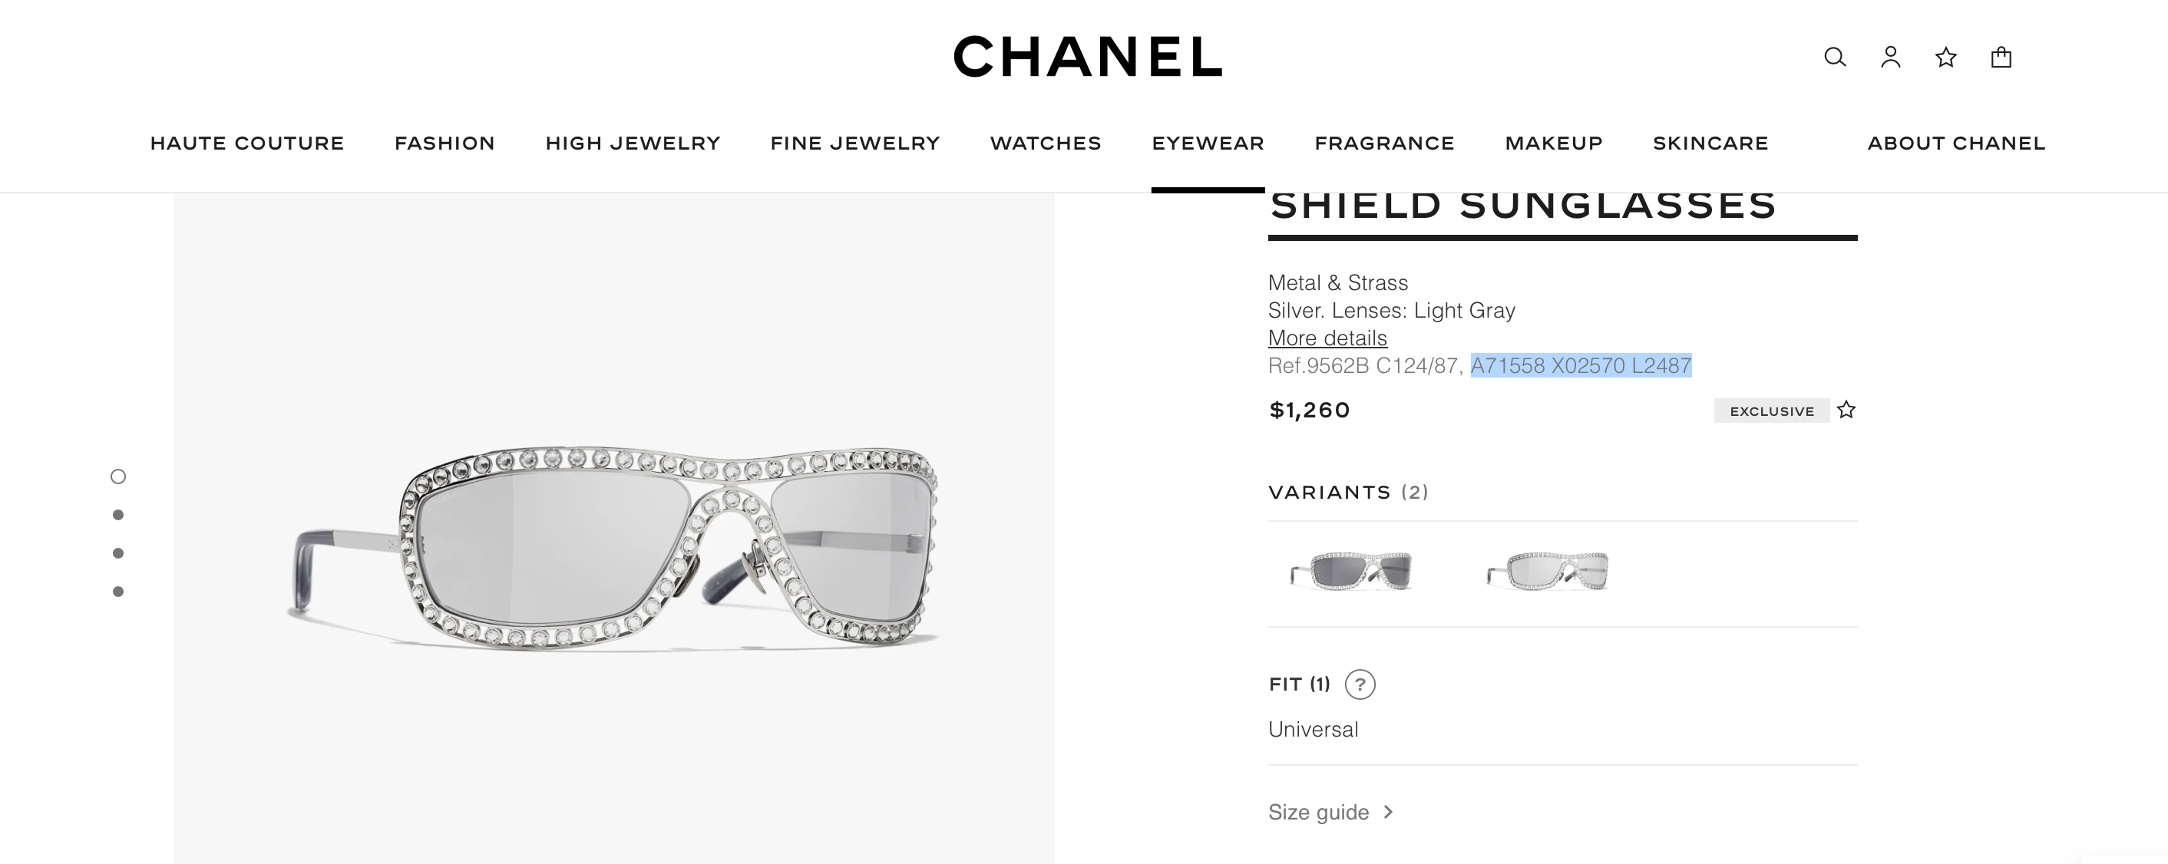Select the second image gallery dot
This screenshot has height=864, width=2168.
(117, 515)
